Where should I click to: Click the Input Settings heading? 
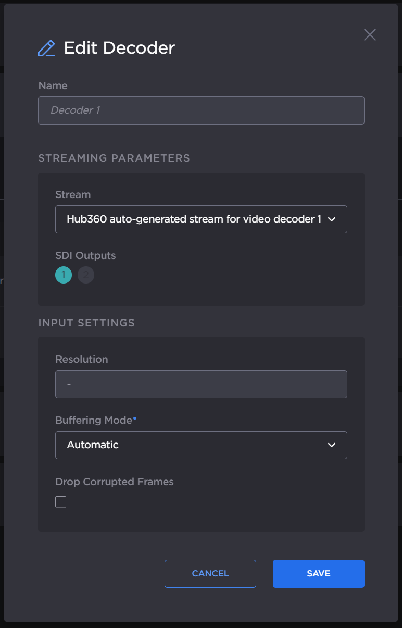(86, 323)
